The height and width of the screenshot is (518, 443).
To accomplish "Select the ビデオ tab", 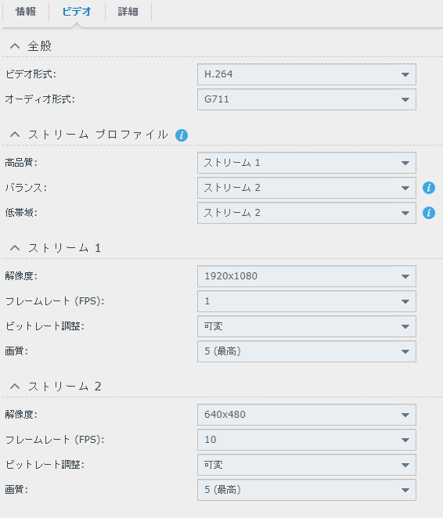I will pyautogui.click(x=77, y=12).
